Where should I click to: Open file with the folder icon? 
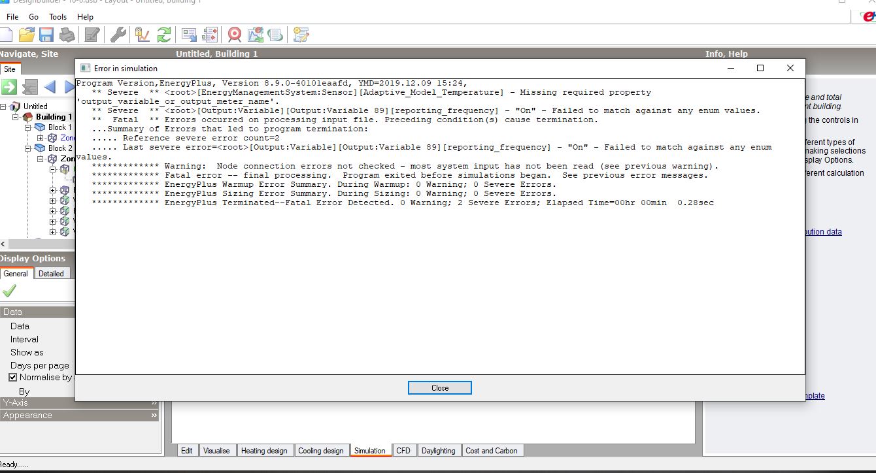pos(26,35)
